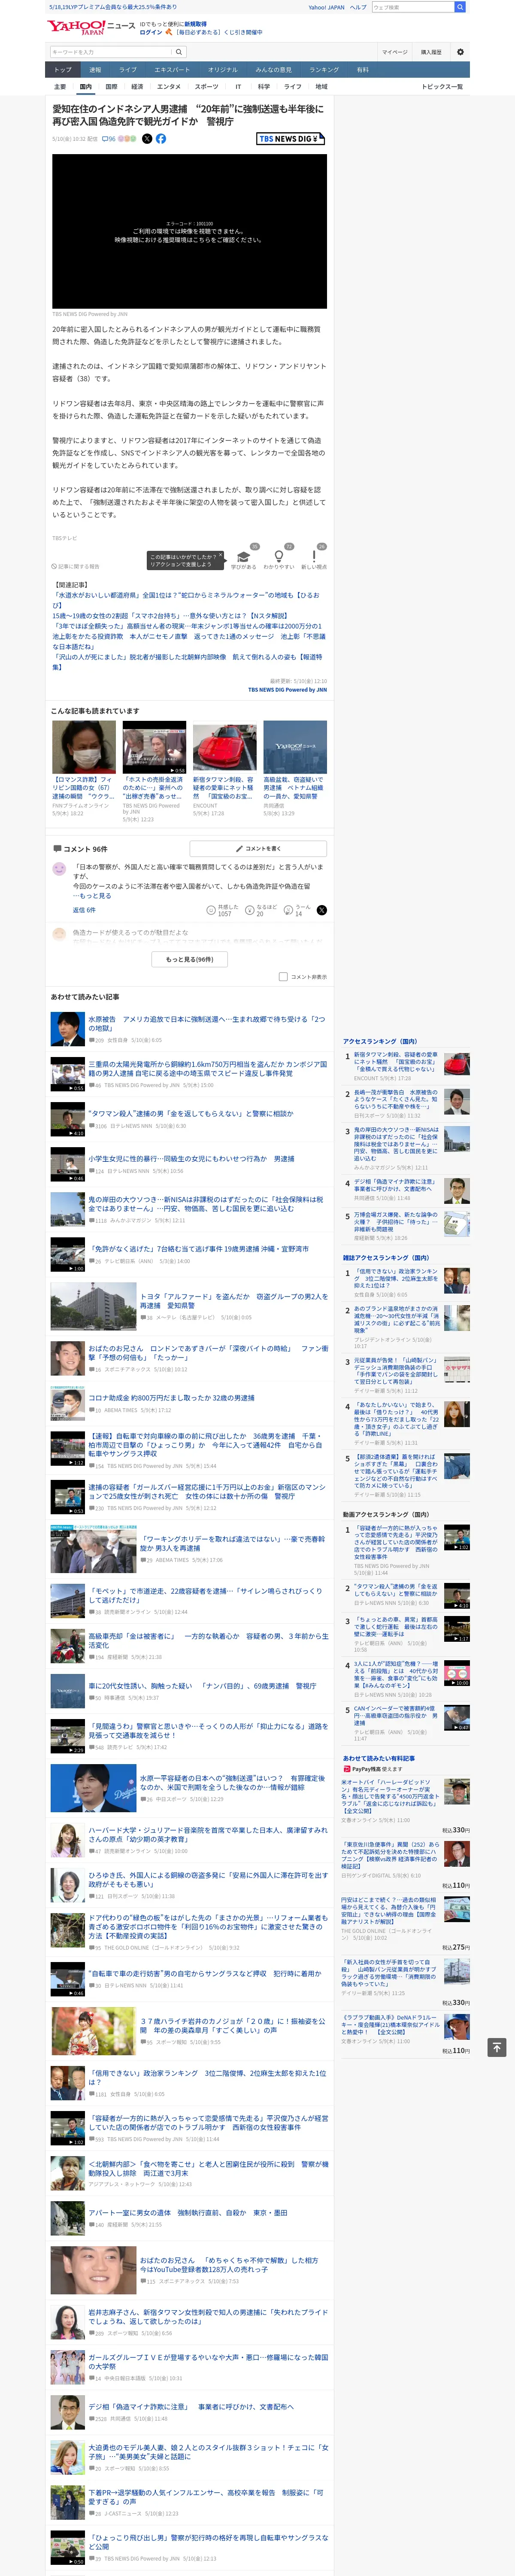Click the マイページ link

pos(394,52)
